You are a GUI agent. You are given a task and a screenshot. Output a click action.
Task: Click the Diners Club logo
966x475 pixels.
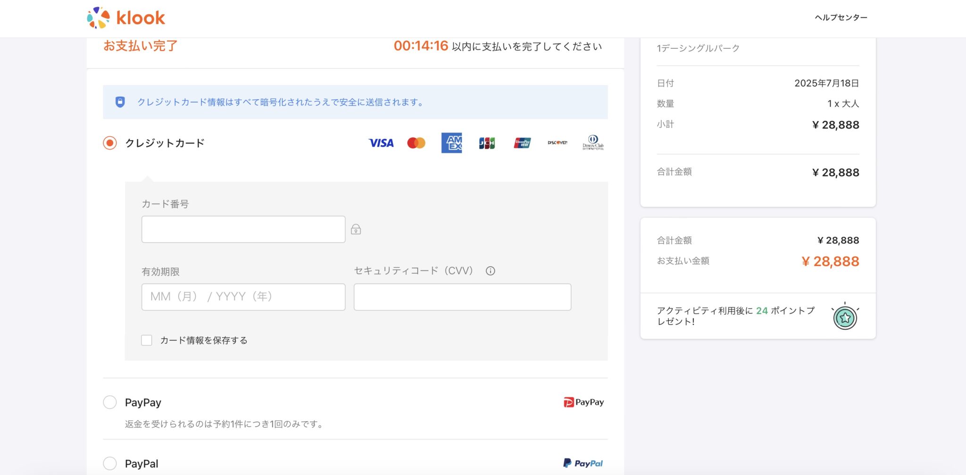(x=593, y=142)
